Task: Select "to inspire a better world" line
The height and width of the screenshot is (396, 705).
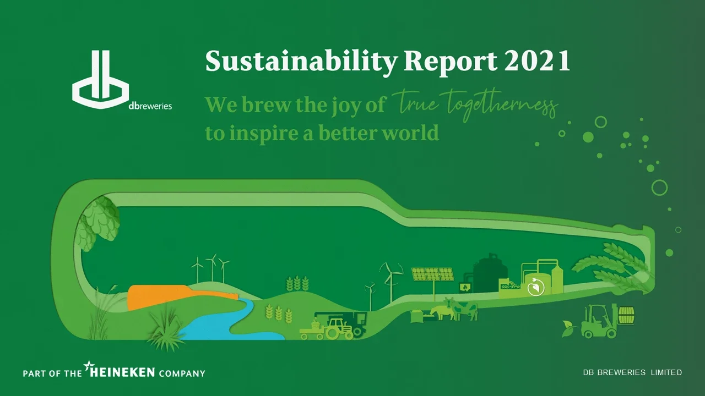Action: pos(322,133)
